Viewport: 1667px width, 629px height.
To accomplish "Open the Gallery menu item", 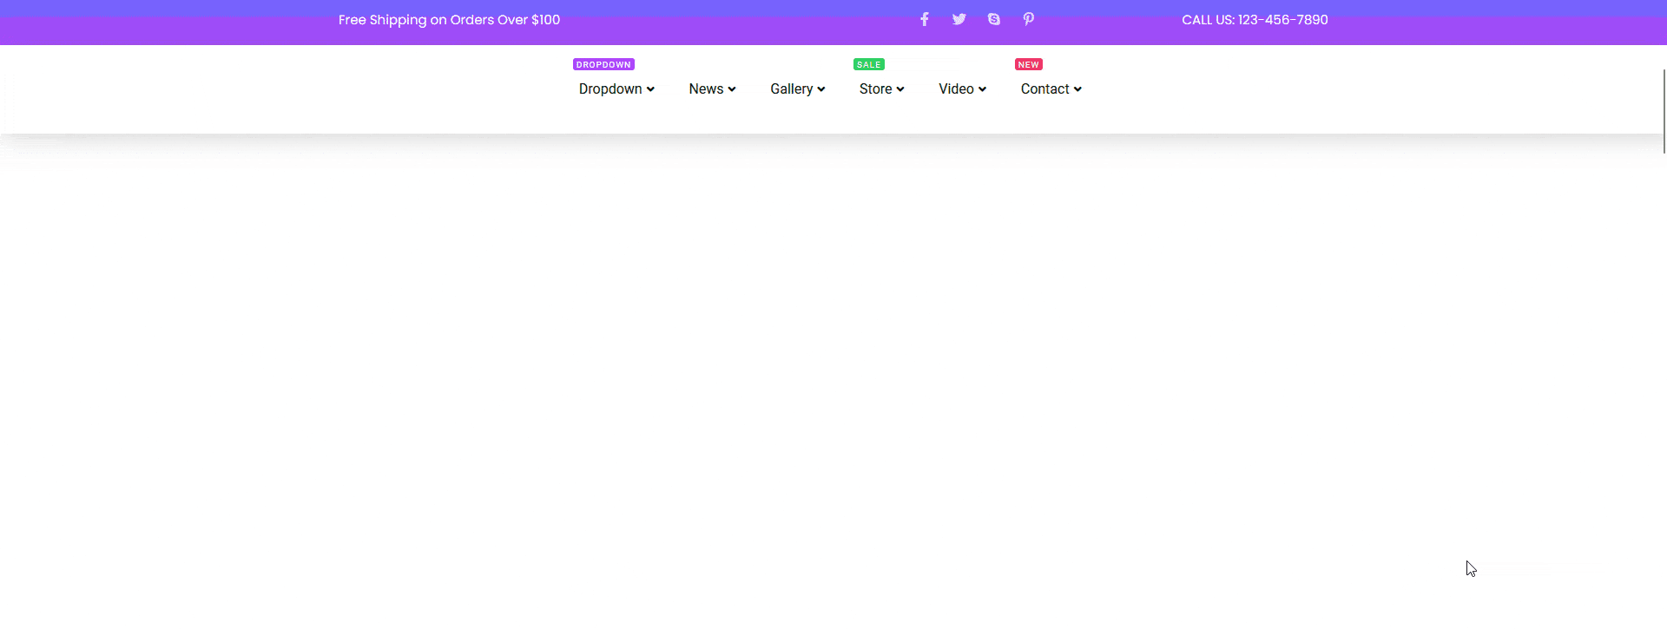I will click(791, 88).
